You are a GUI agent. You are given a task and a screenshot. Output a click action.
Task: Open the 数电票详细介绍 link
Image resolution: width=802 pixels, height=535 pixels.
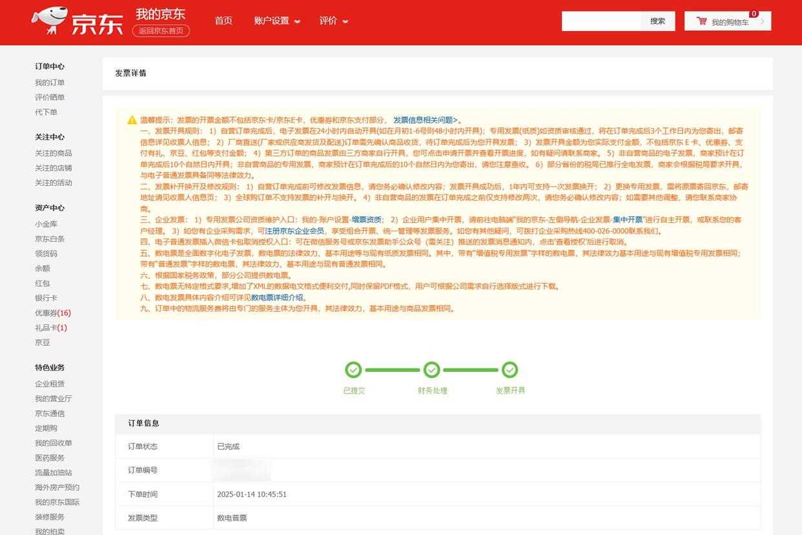click(277, 298)
